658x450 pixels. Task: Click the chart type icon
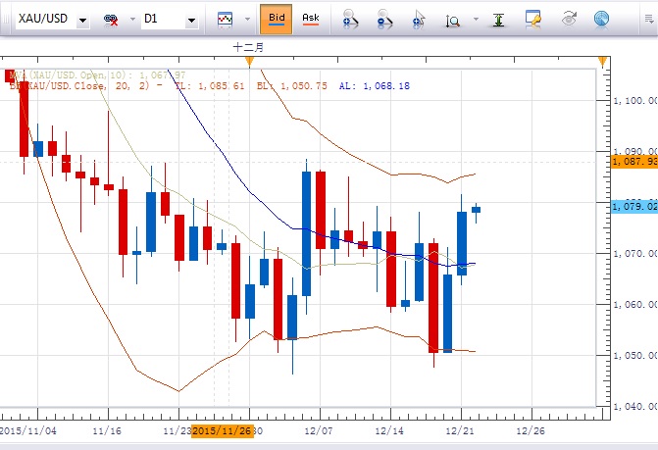[225, 20]
